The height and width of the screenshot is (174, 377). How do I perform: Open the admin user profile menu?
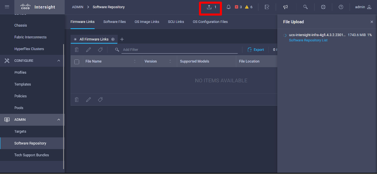click(363, 7)
